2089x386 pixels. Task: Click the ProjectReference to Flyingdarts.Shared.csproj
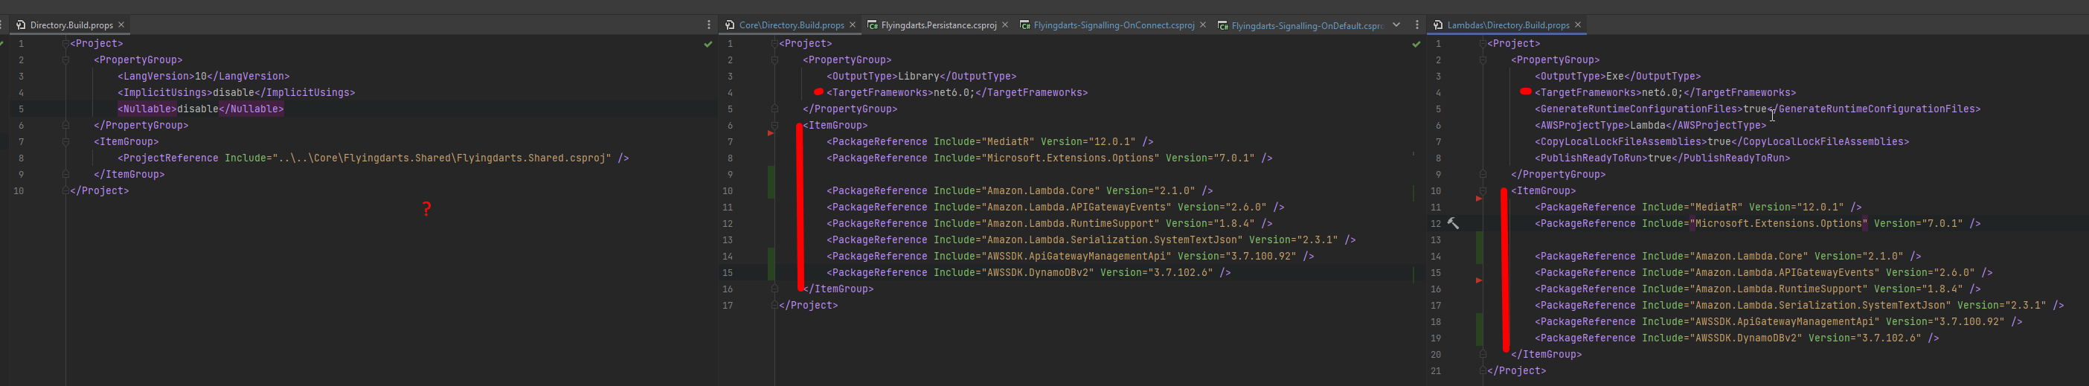click(373, 158)
